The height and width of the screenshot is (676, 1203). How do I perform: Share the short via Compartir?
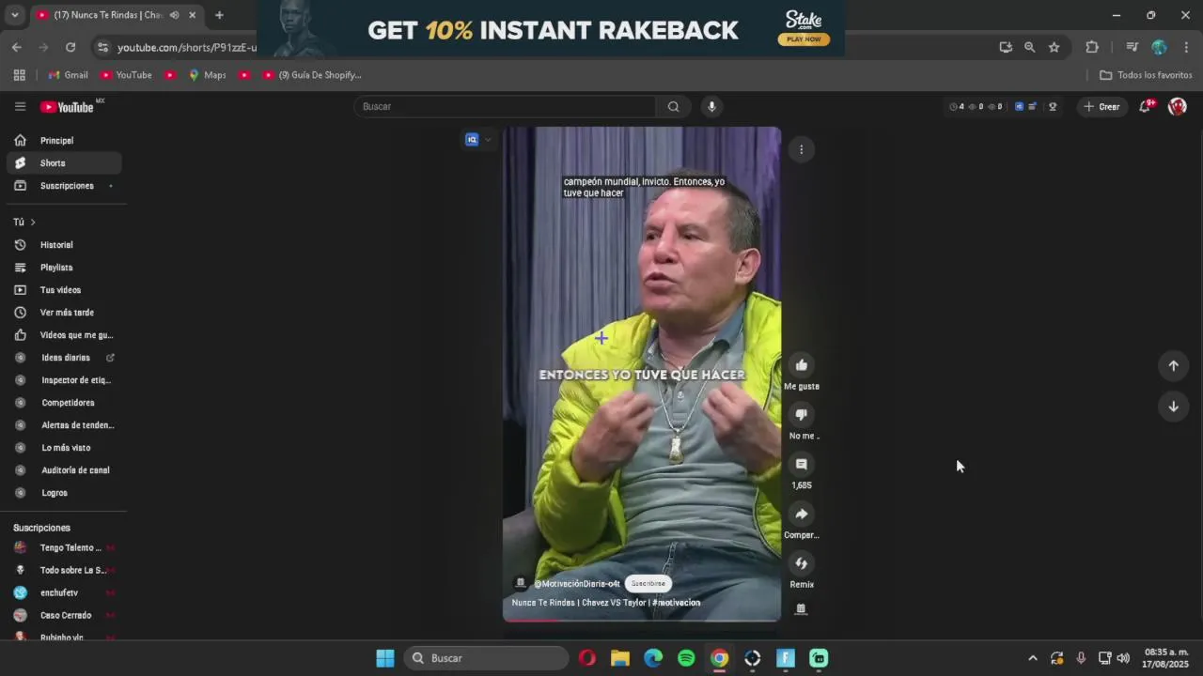pyautogui.click(x=801, y=514)
